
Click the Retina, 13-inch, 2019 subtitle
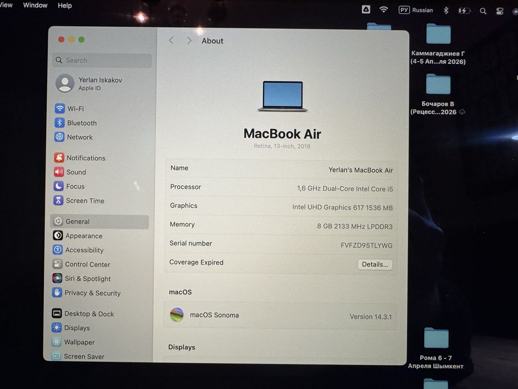pyautogui.click(x=282, y=146)
